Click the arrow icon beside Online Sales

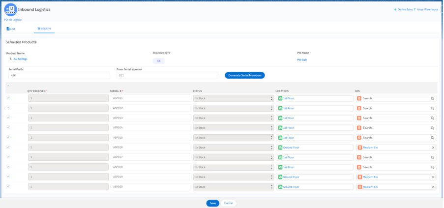(395, 9)
